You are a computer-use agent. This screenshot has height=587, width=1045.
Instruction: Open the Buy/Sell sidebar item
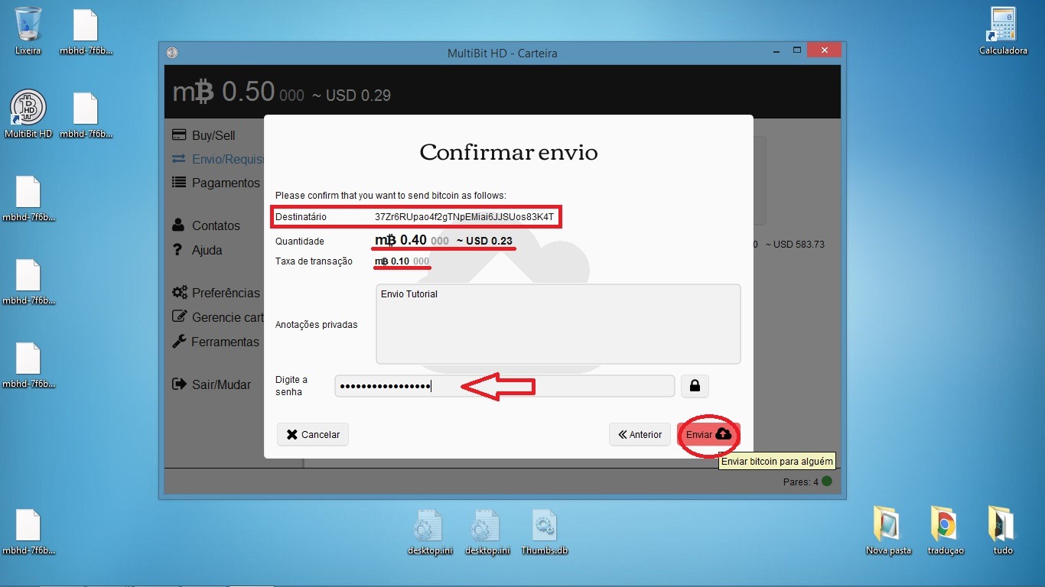213,135
